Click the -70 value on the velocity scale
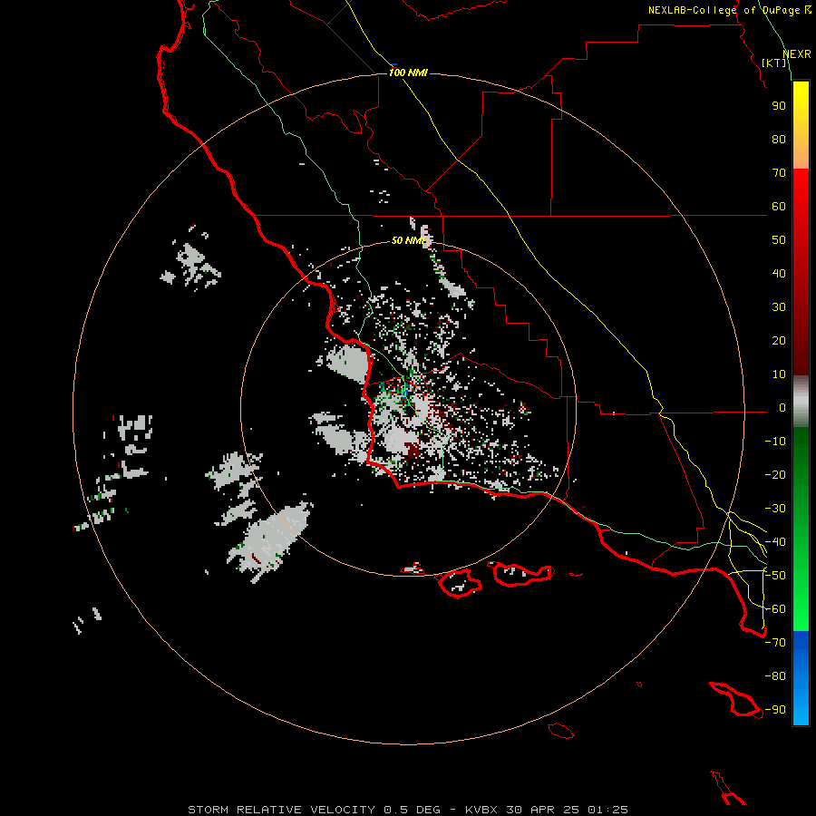This screenshot has height=816, width=816. coord(775,643)
